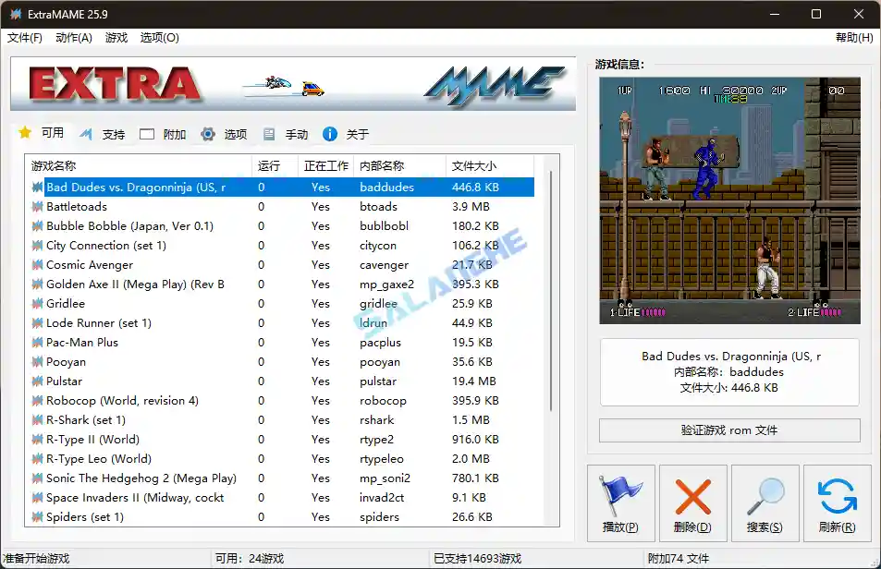Click the MAME icon beside Battletoads

37,206
